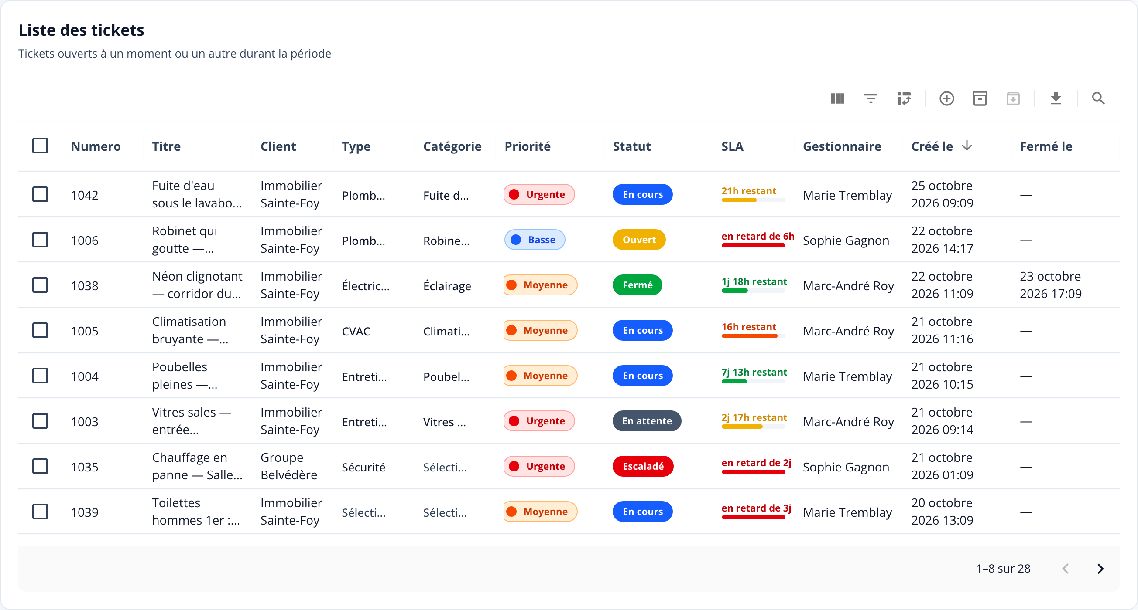Click the CVAC type cell
The height and width of the screenshot is (610, 1138).
click(x=356, y=331)
